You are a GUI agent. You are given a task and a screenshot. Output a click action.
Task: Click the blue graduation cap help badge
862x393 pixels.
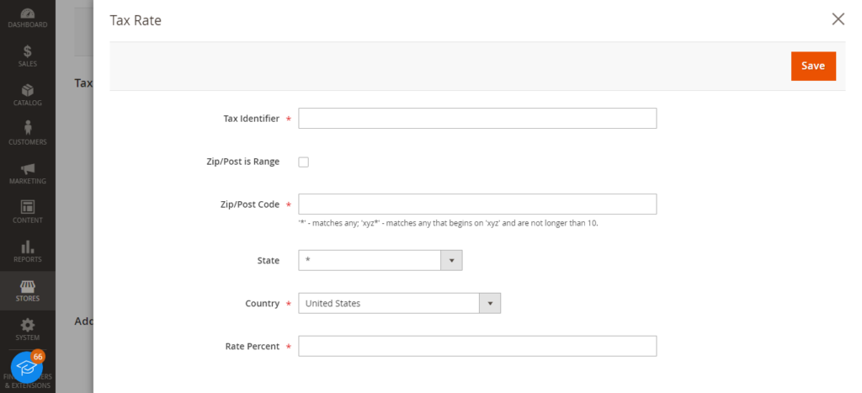pyautogui.click(x=26, y=367)
